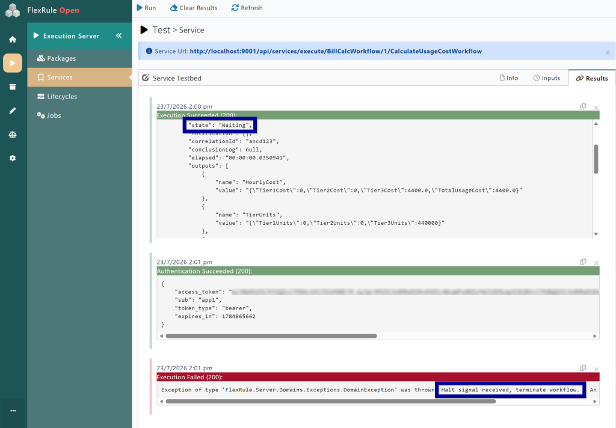
Task: Click horizontal scrollbar thumb in Authentication Succeeded output
Action: [271, 336]
